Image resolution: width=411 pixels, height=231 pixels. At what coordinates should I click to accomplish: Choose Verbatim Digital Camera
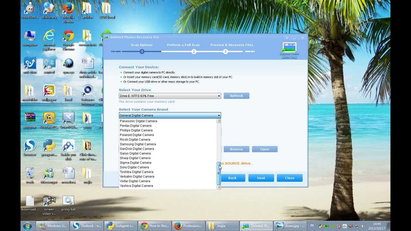tap(168, 176)
